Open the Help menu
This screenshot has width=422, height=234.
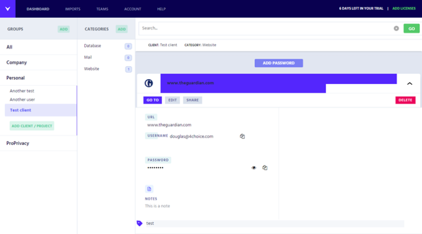[162, 9]
